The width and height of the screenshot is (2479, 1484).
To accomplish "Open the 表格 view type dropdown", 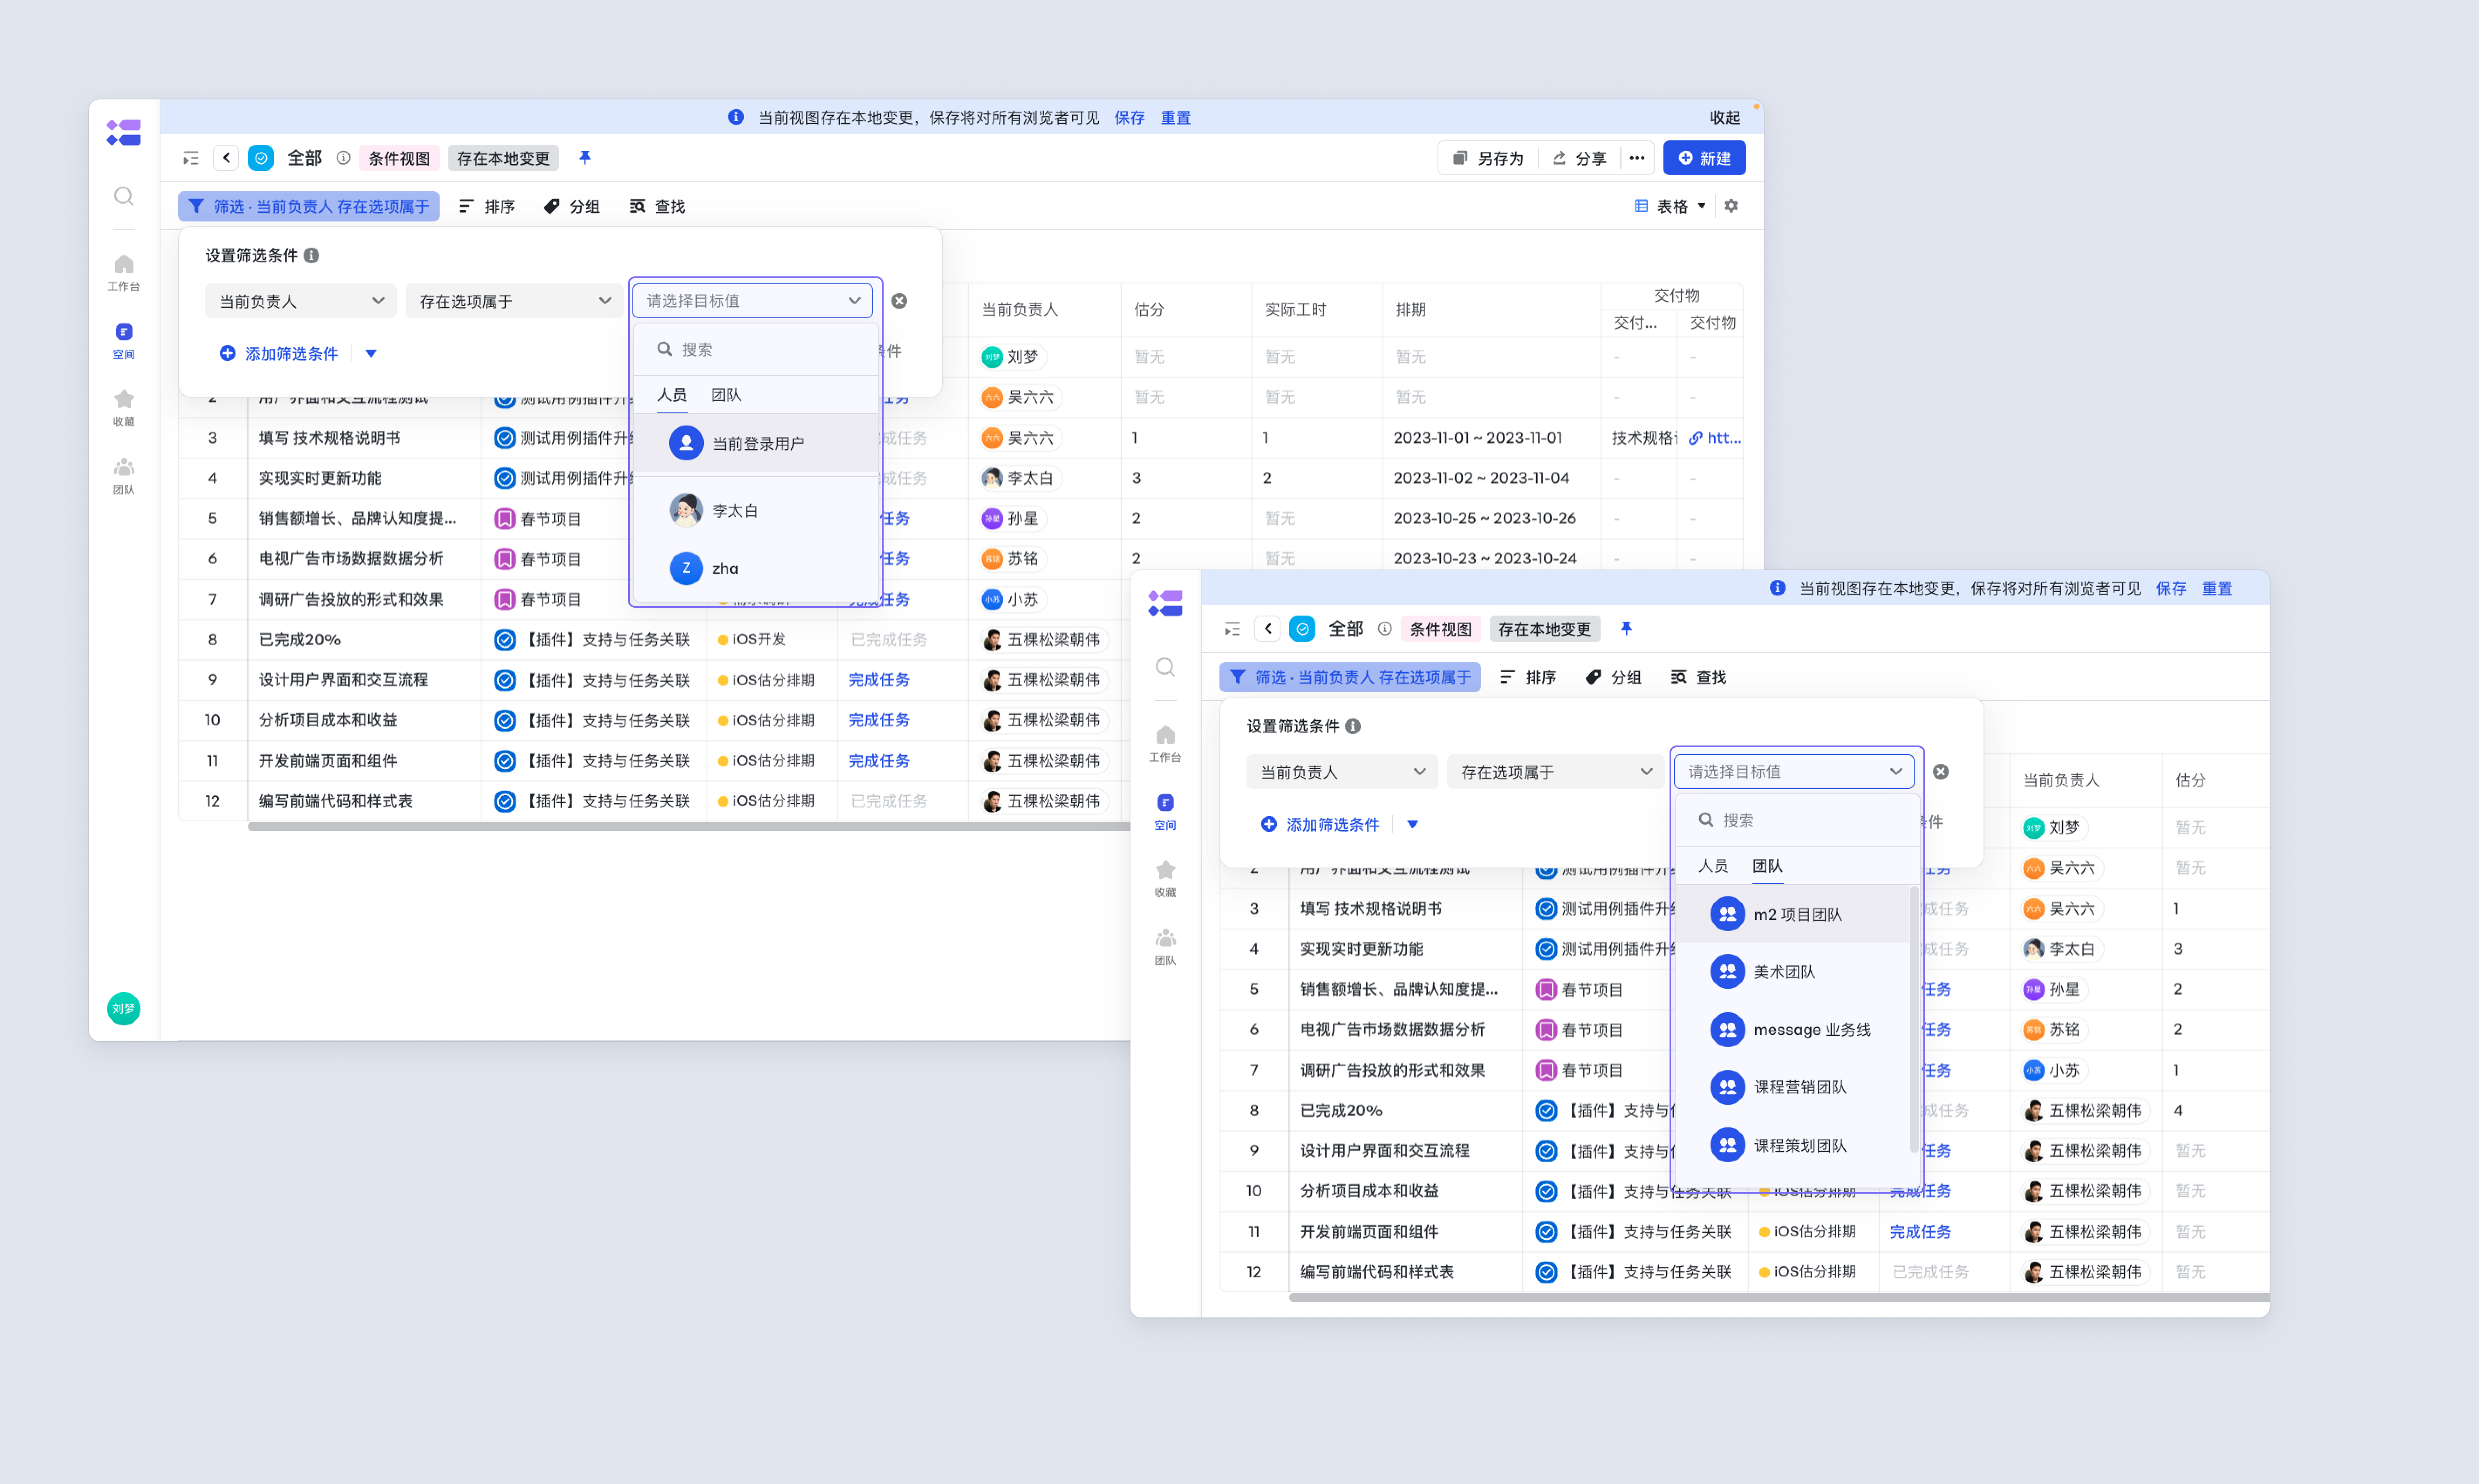I will (1672, 206).
